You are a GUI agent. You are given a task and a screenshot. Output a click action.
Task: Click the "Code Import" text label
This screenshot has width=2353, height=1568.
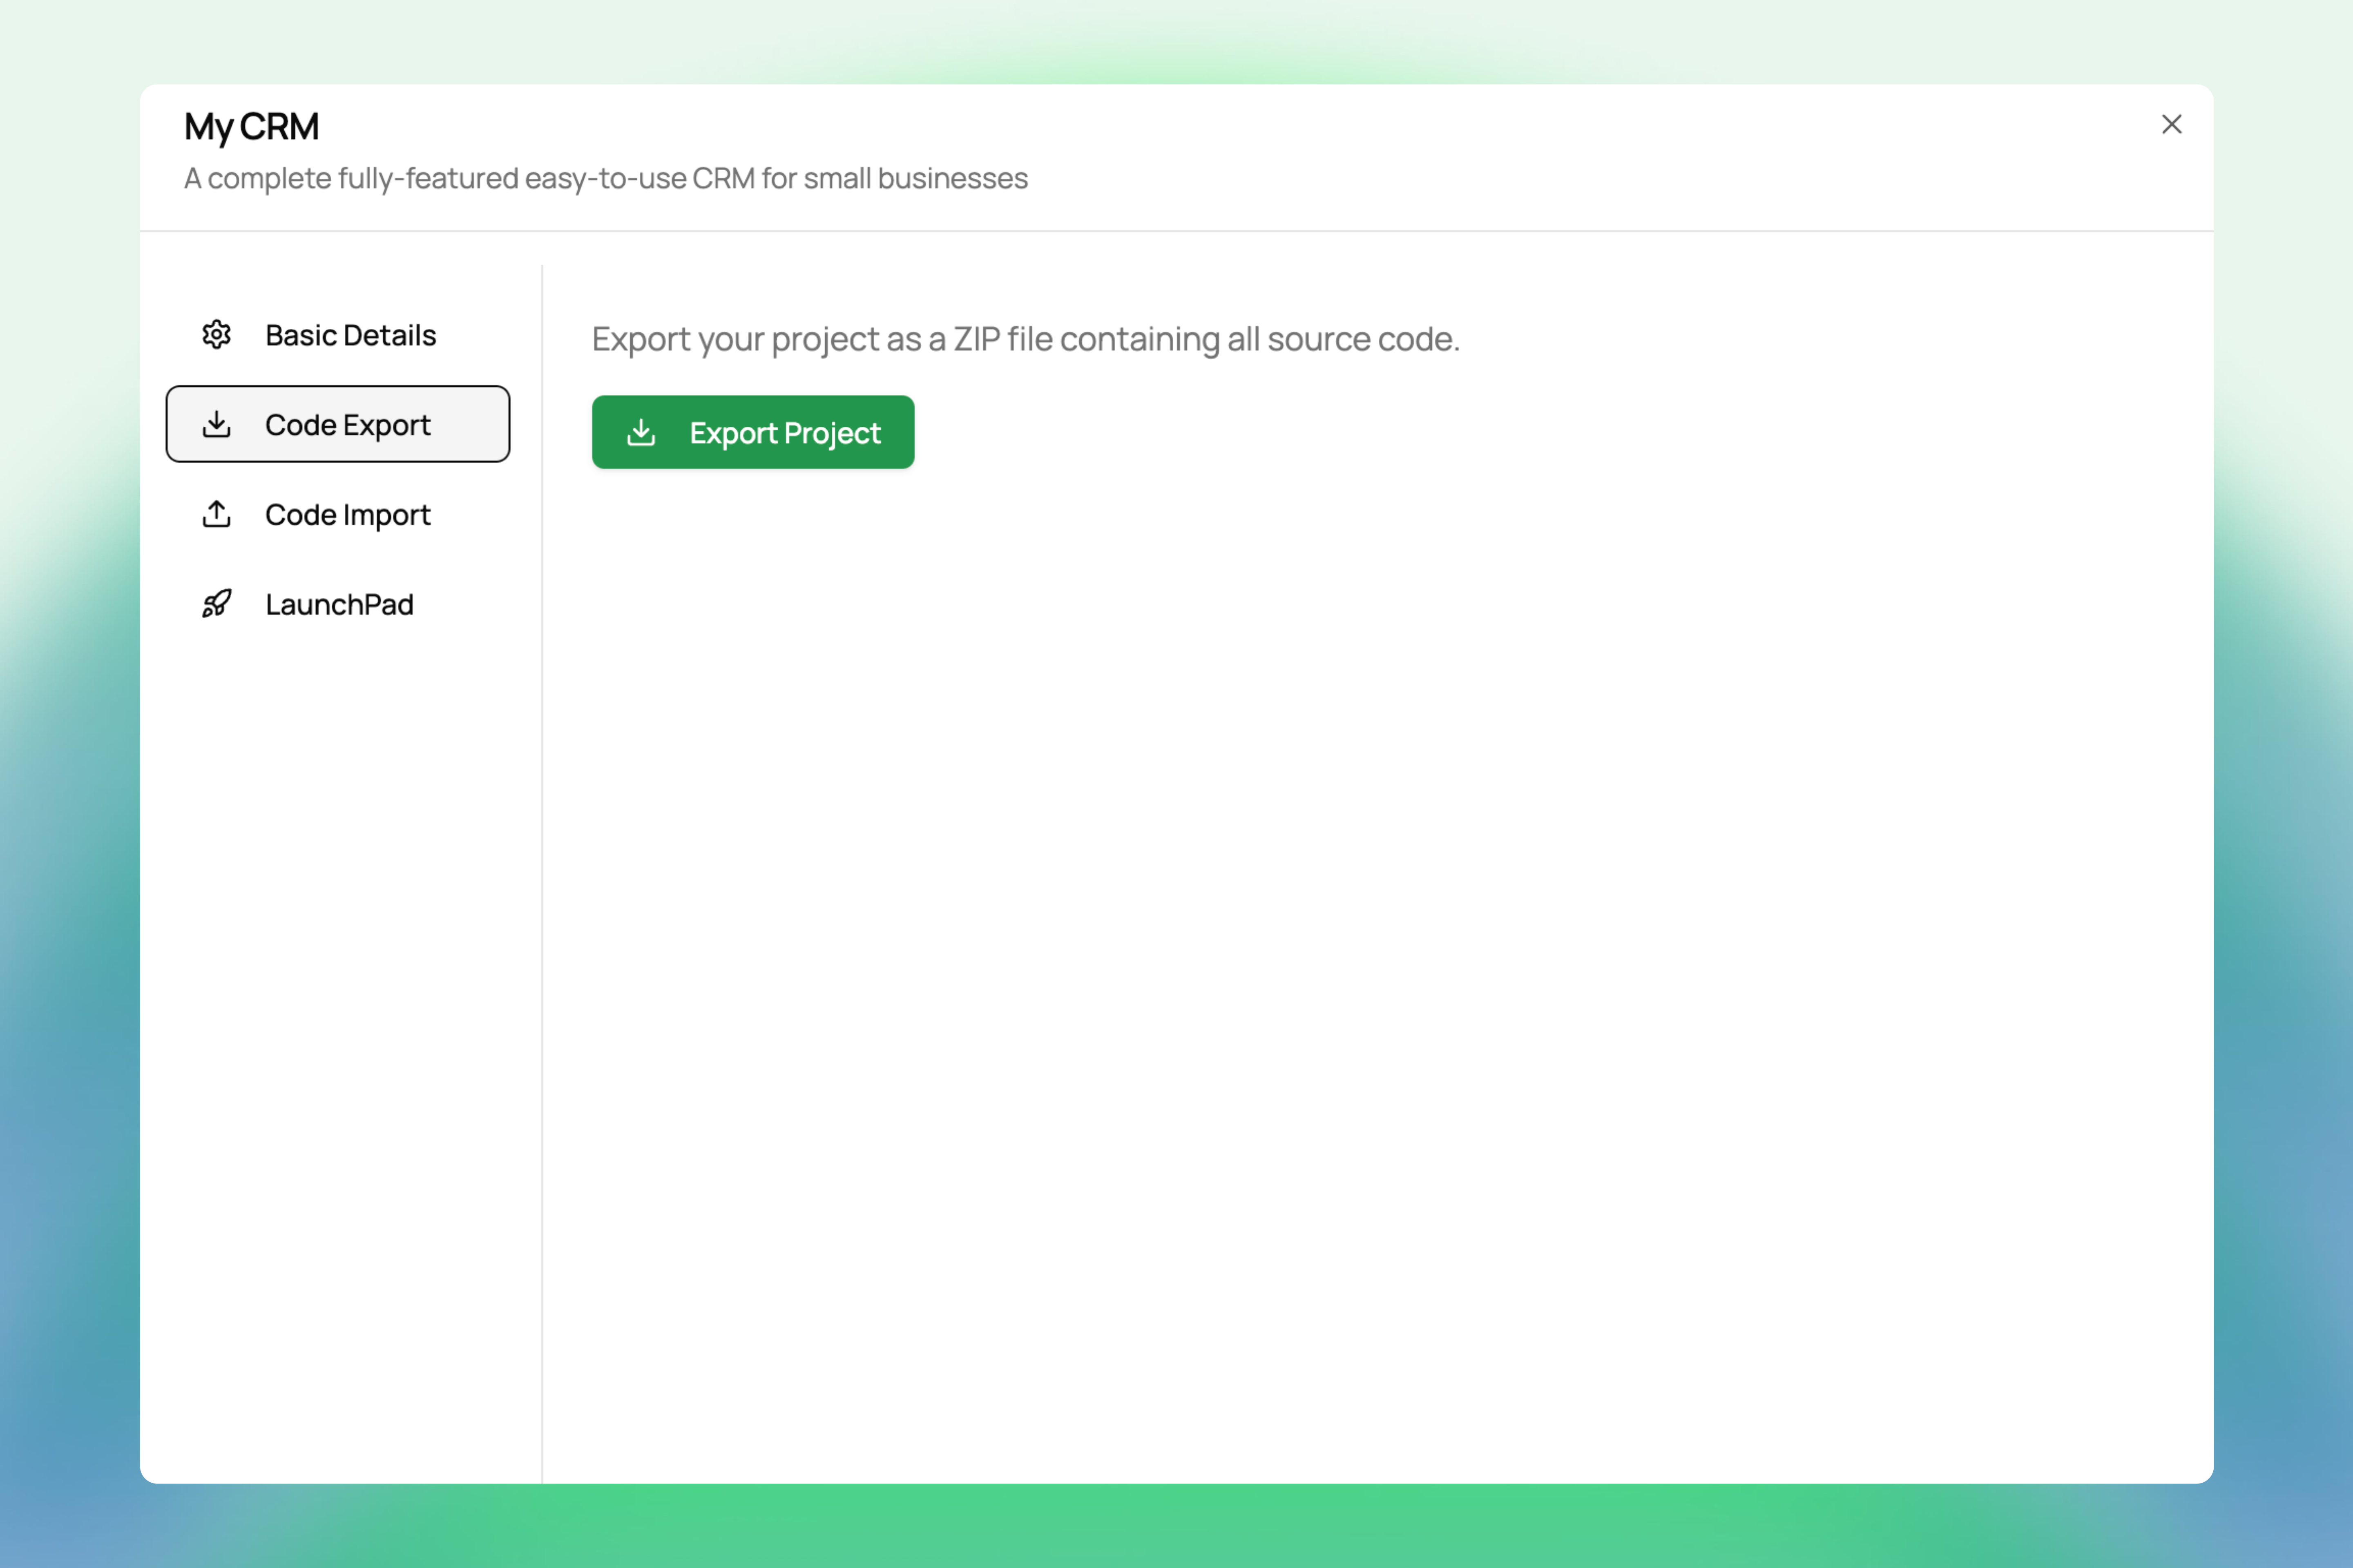click(x=347, y=515)
